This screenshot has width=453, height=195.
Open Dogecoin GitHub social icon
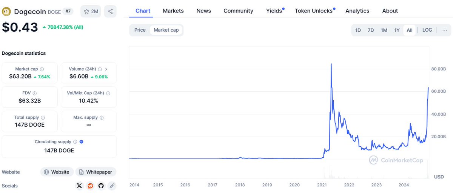pos(101,186)
